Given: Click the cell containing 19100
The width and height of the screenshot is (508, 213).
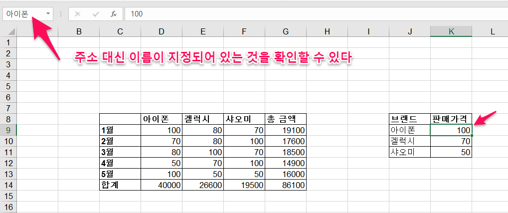Looking at the screenshot, I should [286, 130].
